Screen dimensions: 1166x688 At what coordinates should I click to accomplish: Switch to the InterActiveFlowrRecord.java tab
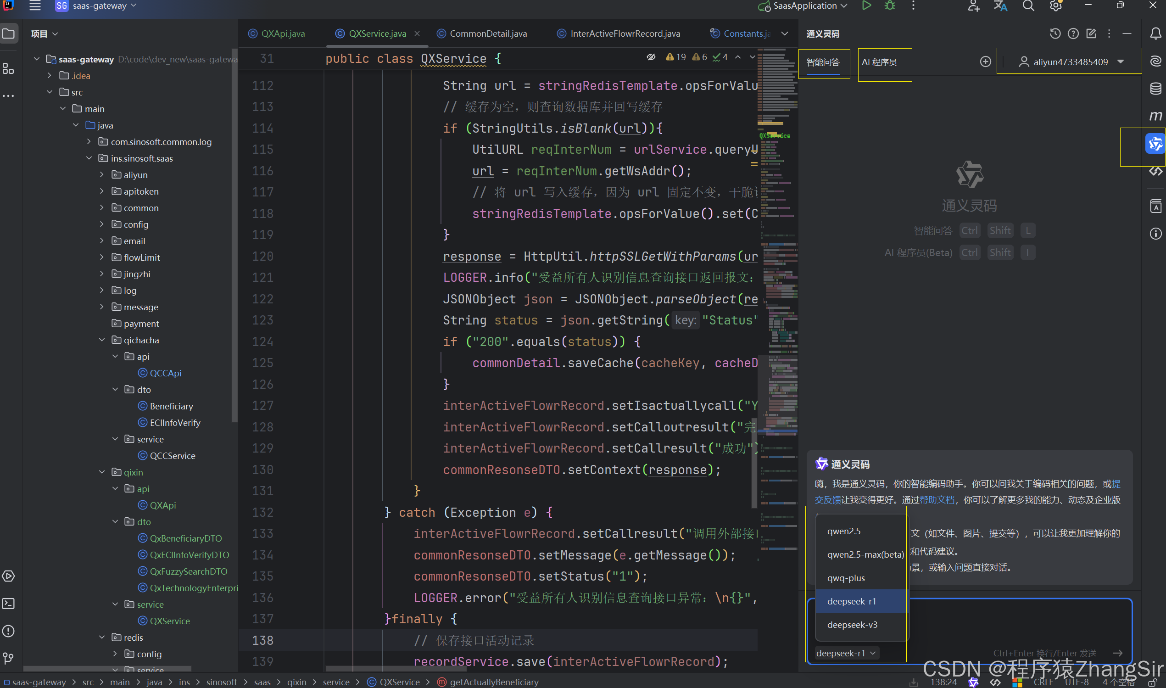(619, 34)
